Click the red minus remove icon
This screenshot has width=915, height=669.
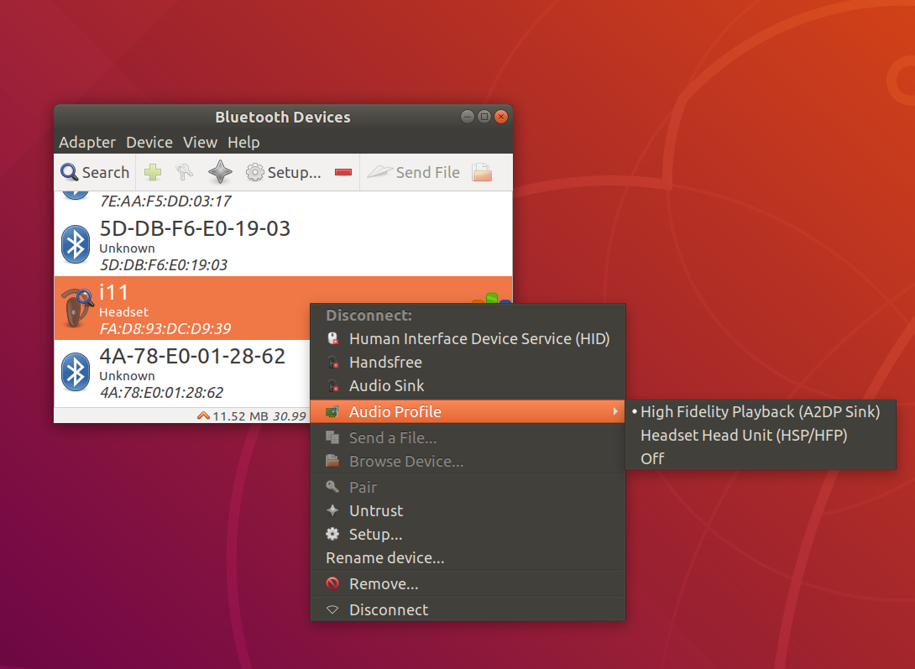coord(343,172)
